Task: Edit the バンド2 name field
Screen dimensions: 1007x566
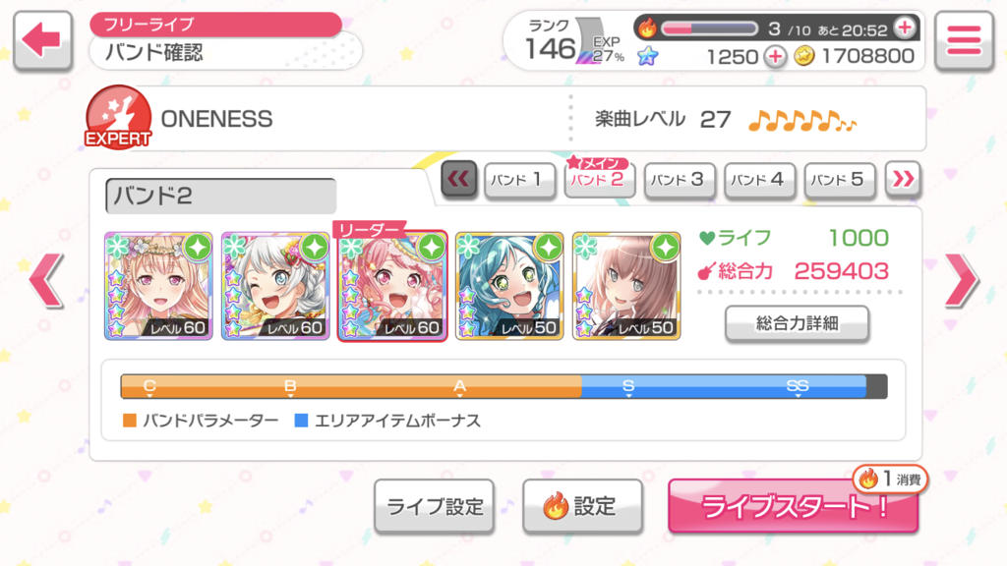Action: pos(221,196)
